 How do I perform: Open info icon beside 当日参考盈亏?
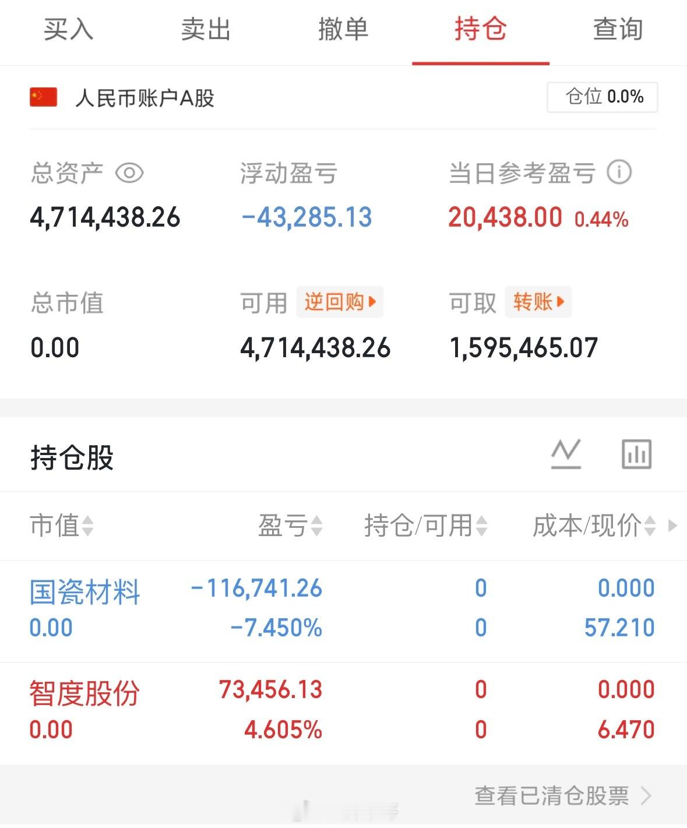619,172
